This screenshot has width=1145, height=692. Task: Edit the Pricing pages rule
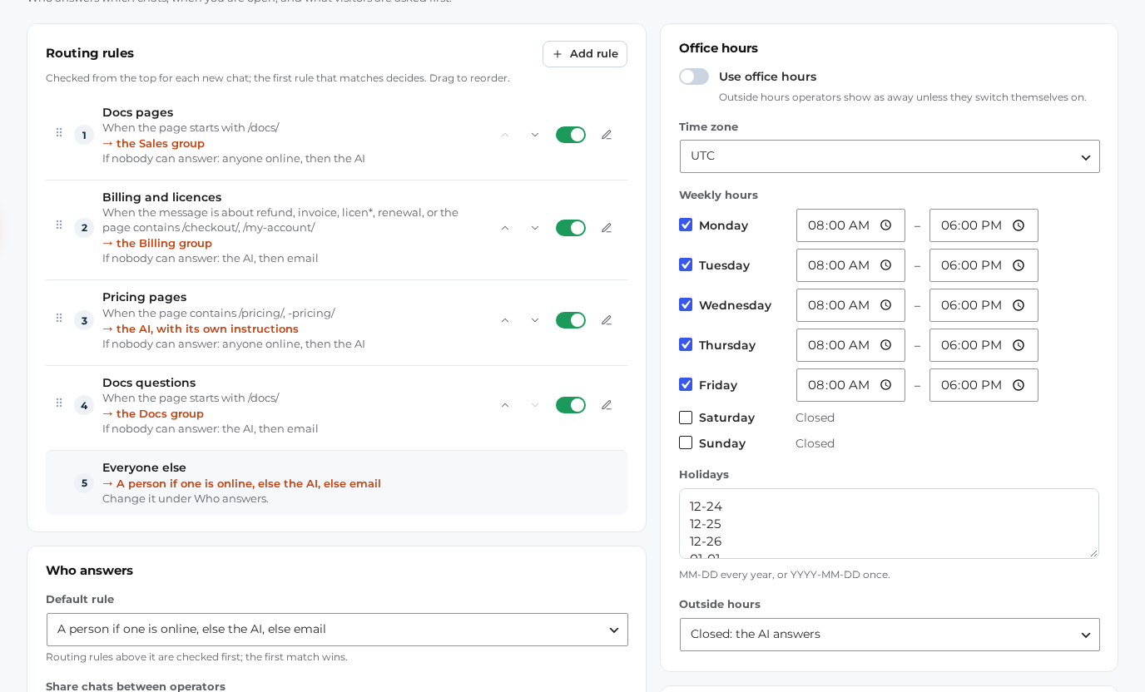pos(607,320)
